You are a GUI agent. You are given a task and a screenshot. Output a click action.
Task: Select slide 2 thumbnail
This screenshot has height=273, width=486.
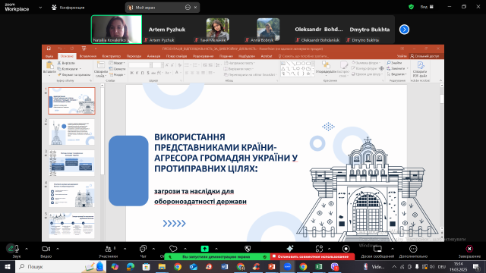pos(71,132)
